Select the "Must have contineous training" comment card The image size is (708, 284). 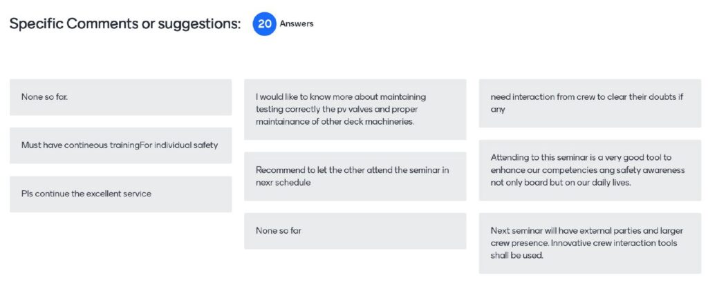click(x=120, y=145)
